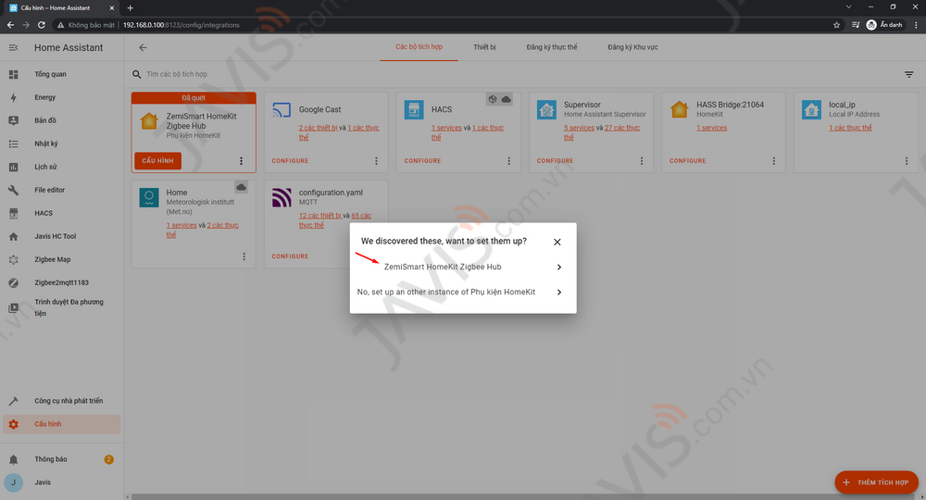Select ZemiSmart HomeKit Zigbee Hub in dialog
Screen dimensions: 926x500
tap(463, 267)
